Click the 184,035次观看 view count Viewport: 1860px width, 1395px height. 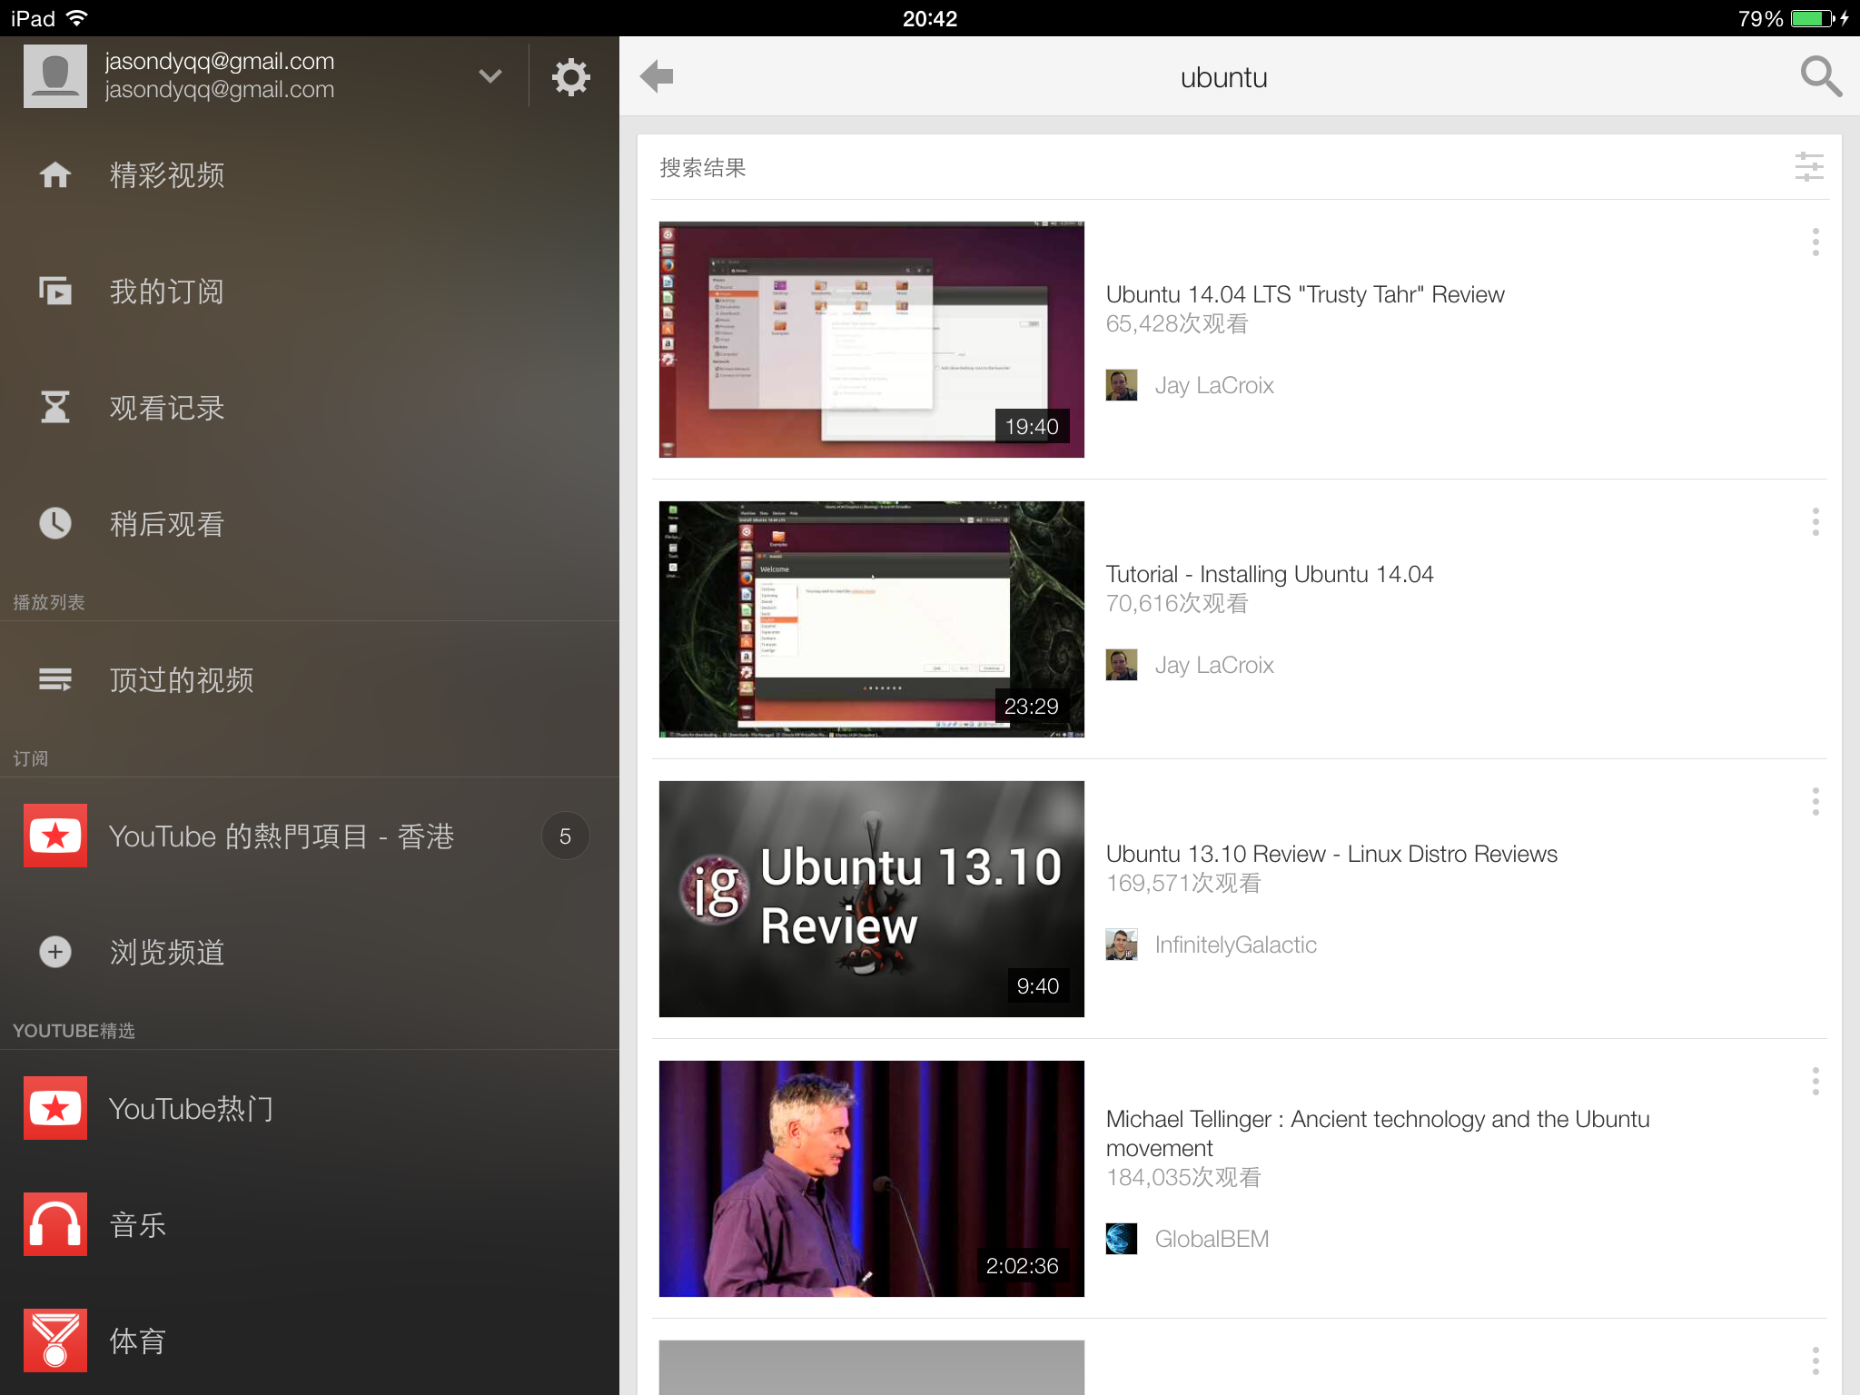1183,1177
